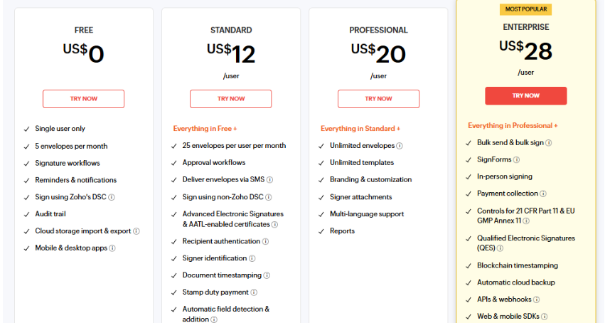The height and width of the screenshot is (323, 605).
Task: Click the Most Popular badge
Action: point(525,9)
